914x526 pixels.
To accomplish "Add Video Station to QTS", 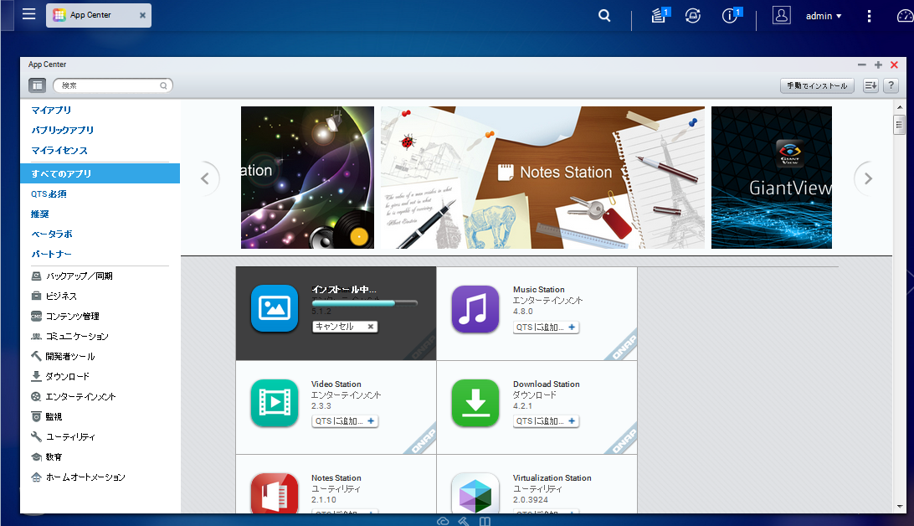I will 345,421.
